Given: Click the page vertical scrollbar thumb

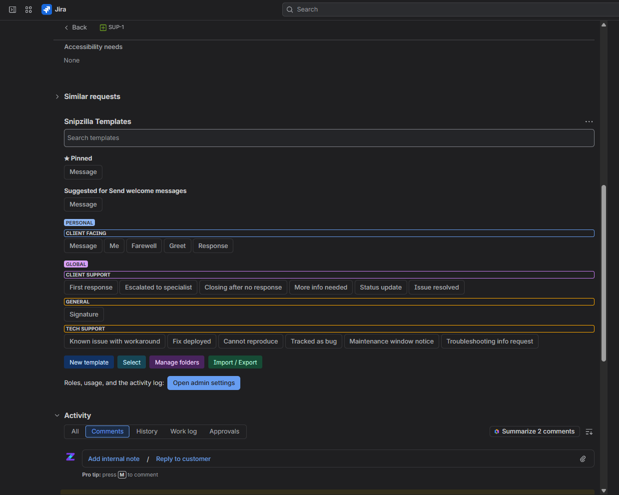Looking at the screenshot, I should [604, 273].
